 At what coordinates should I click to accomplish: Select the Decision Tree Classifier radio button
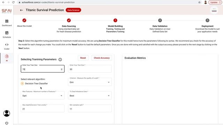pos(22,84)
